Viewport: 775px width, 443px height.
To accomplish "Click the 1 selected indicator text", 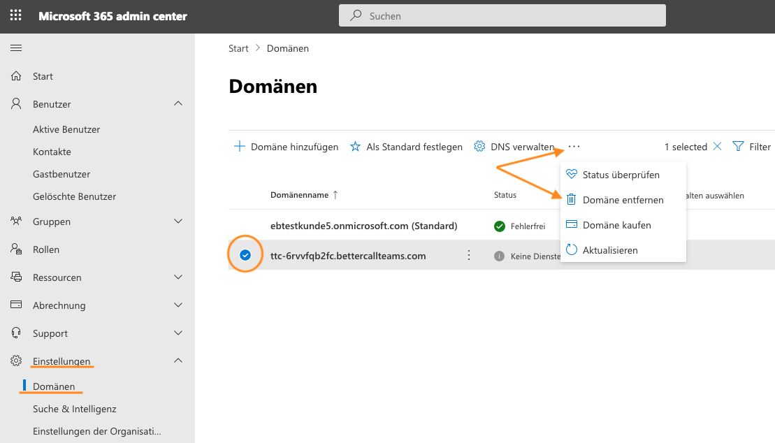I will (x=686, y=147).
